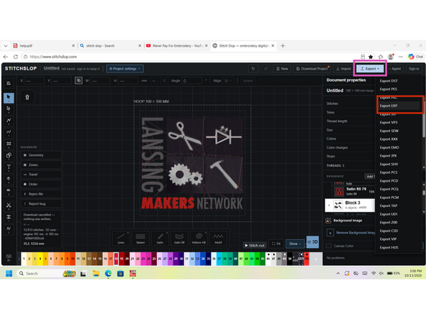Choose Export HUS from the menu
Image resolution: width=426 pixels, height=319 pixels.
pos(389,247)
